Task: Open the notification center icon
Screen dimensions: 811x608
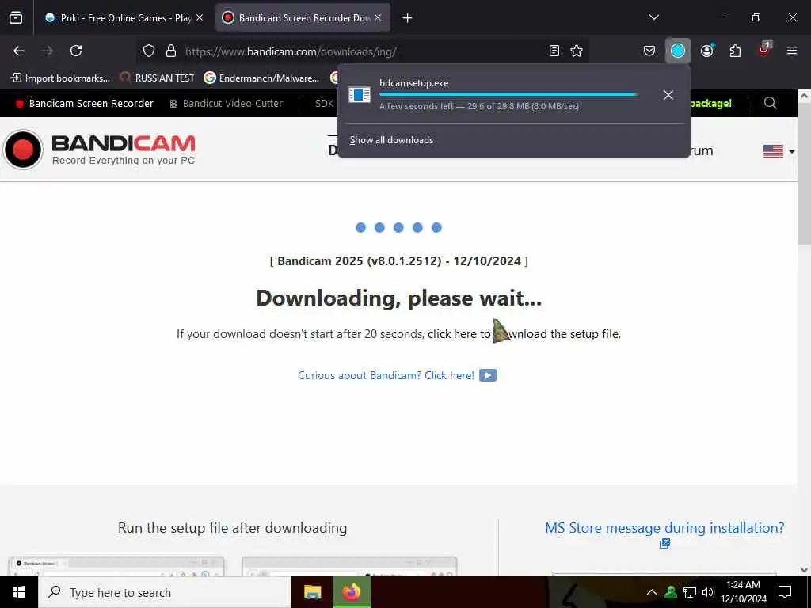Action: 785,592
